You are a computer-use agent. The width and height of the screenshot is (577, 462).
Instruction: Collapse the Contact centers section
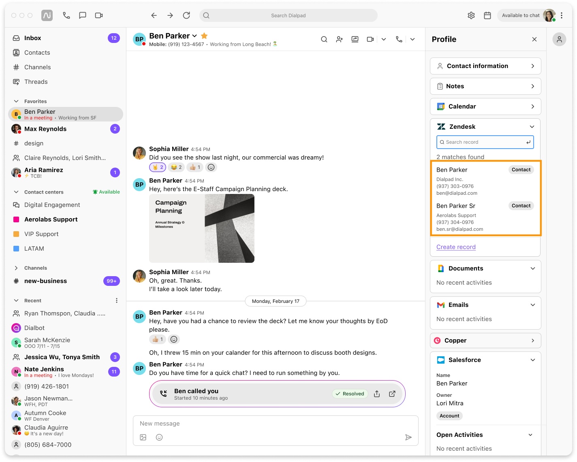[16, 192]
